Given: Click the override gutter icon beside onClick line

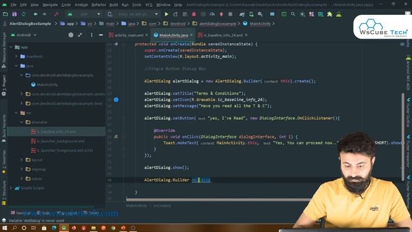Looking at the screenshot, I should coord(116,137).
